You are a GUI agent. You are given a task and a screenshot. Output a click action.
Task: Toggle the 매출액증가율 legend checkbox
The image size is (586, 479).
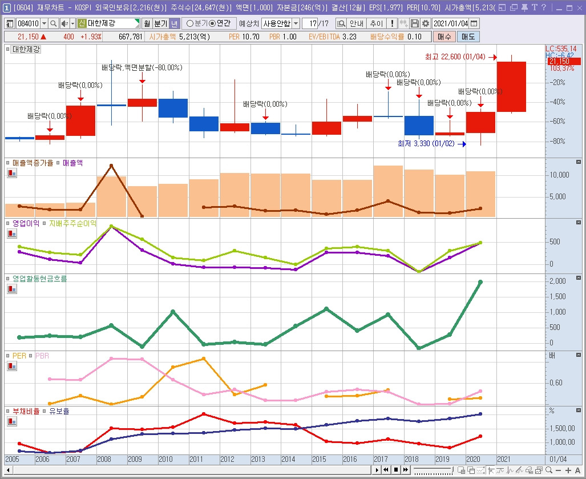[x=8, y=163]
